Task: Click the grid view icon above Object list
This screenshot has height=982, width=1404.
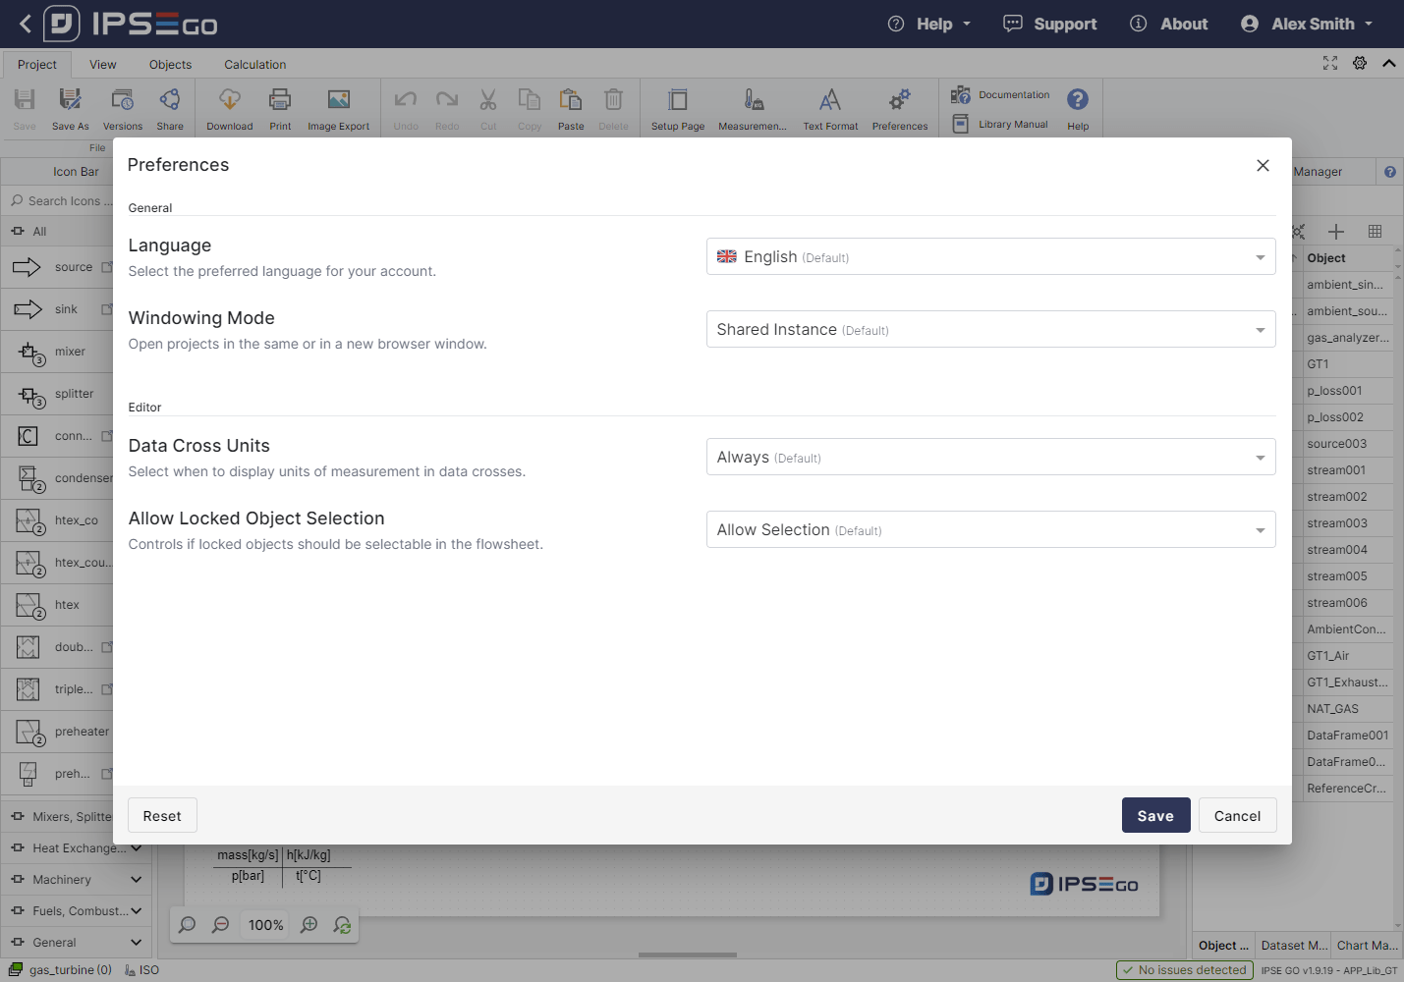Action: point(1375,232)
